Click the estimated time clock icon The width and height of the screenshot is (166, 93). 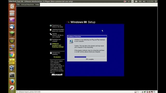[51, 53]
